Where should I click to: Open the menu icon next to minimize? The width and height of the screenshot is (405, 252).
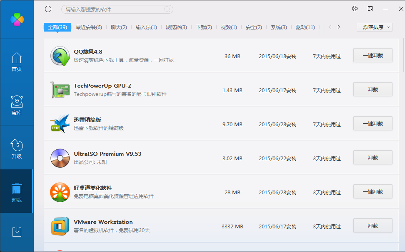point(370,8)
